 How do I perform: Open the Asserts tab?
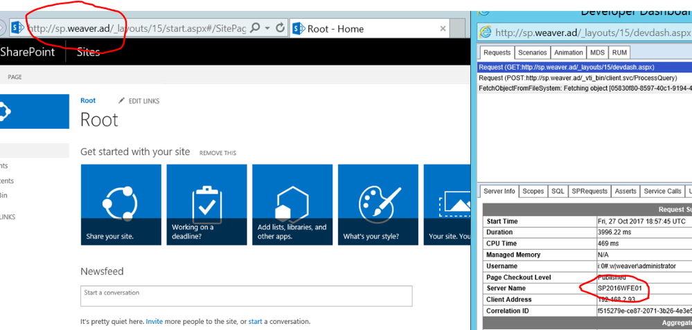[x=626, y=191]
